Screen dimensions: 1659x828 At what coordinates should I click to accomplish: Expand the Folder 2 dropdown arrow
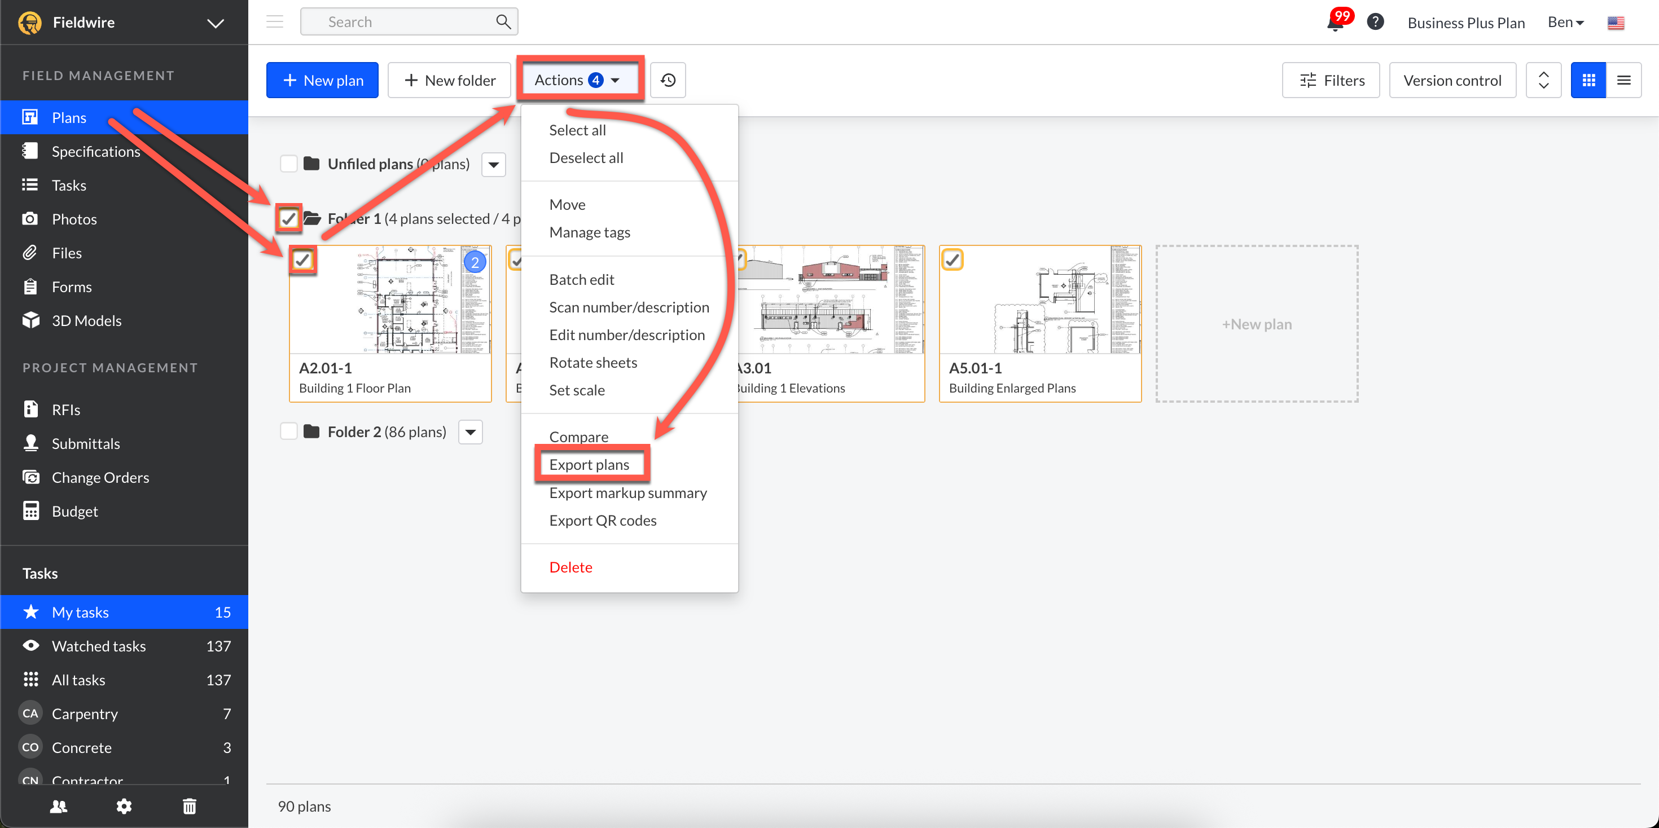pos(471,431)
